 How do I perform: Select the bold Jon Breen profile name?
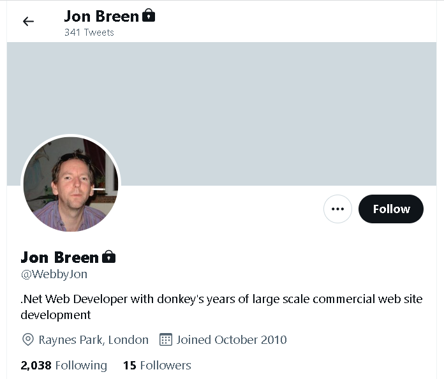tap(59, 257)
